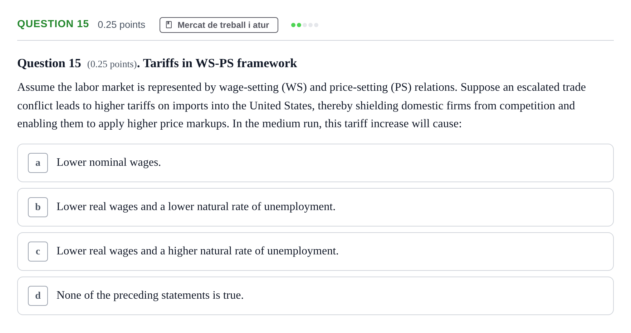This screenshot has height=333, width=631.
Task: Click the green 'QUESTION 15' header
Action: click(x=53, y=24)
